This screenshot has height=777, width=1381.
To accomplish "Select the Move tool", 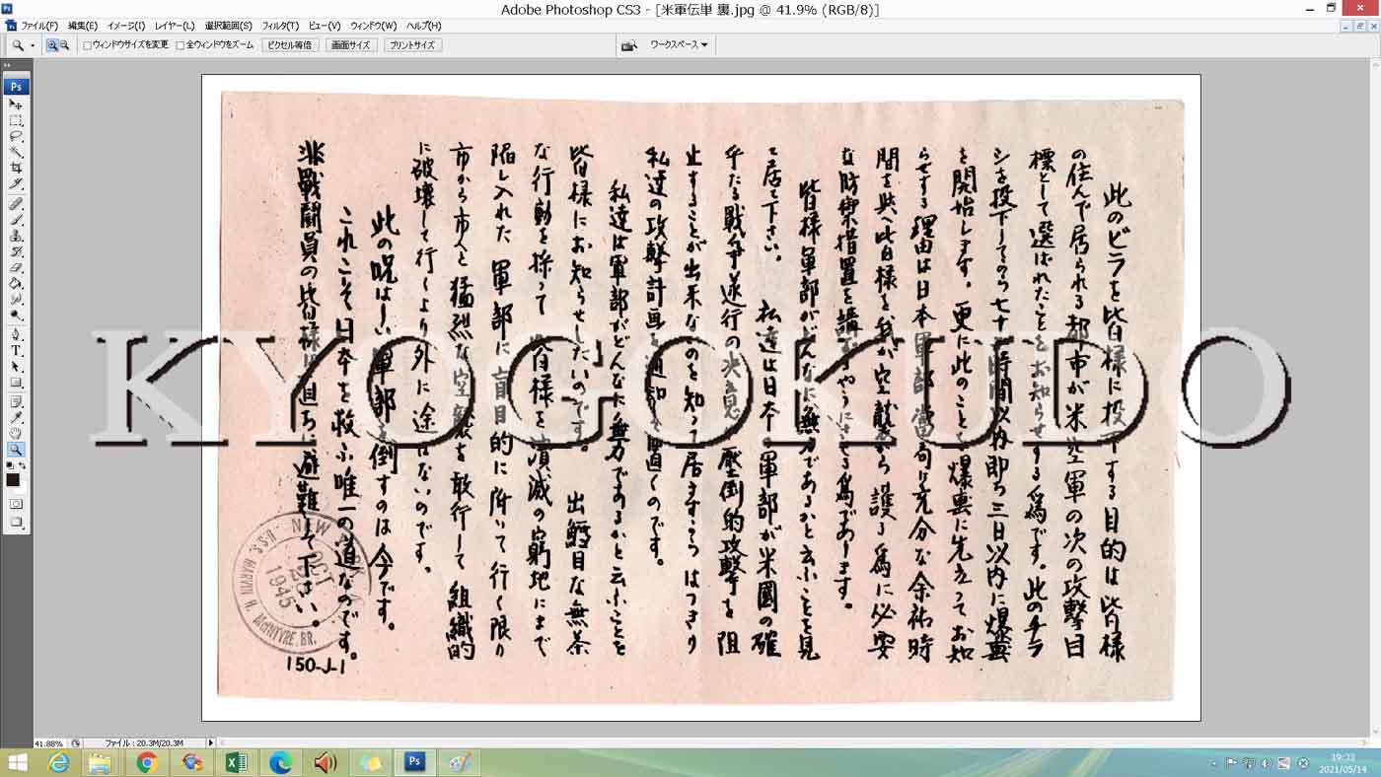I will point(16,105).
